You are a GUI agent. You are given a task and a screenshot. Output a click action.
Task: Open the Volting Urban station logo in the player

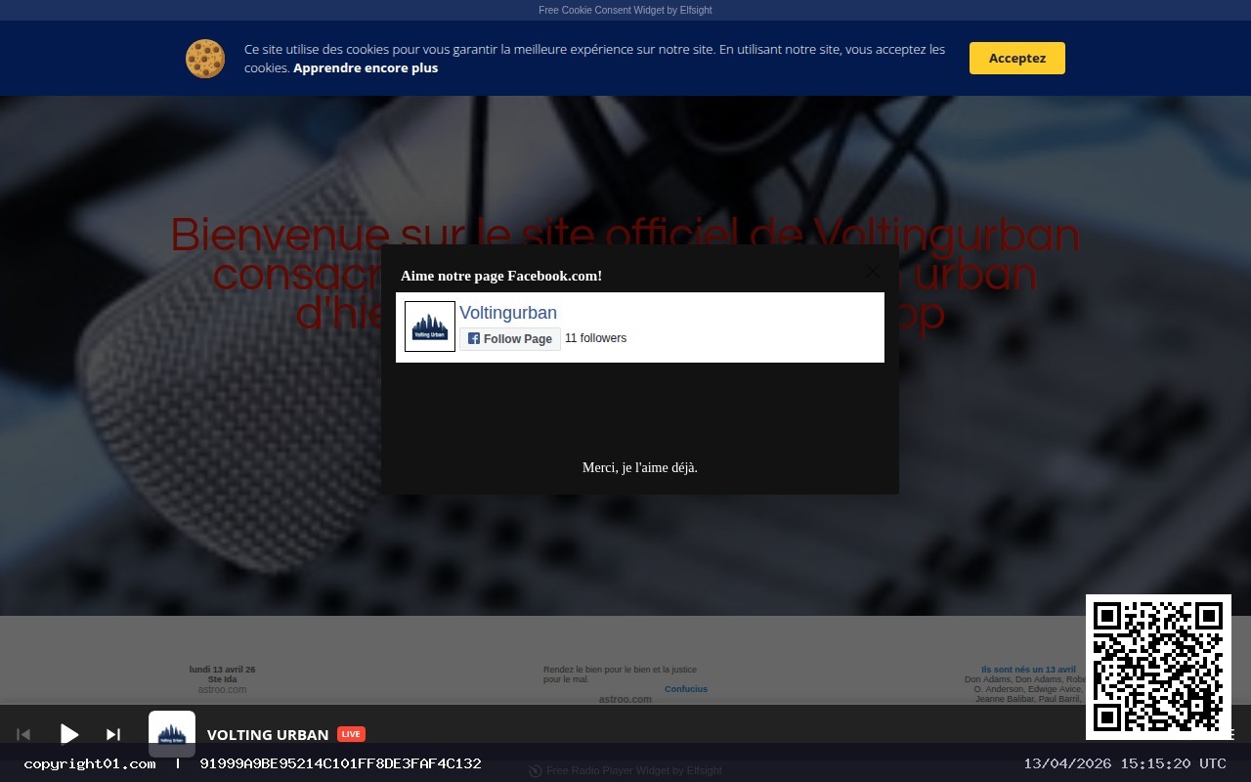point(171,734)
